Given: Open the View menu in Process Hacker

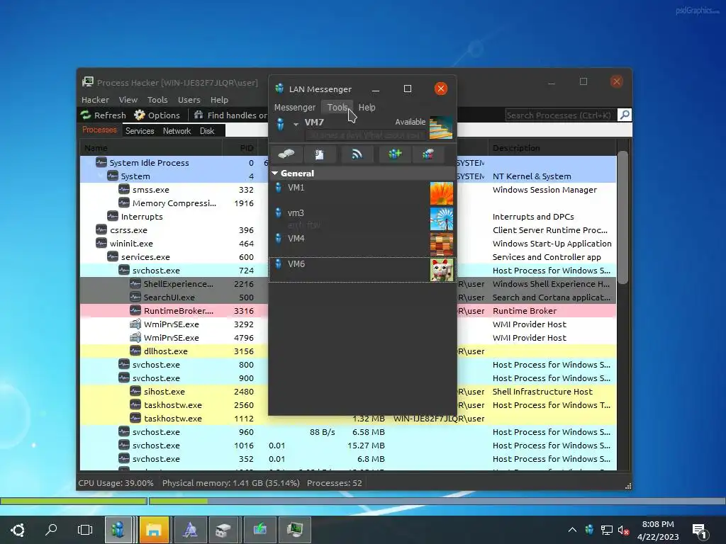Looking at the screenshot, I should click(x=128, y=100).
